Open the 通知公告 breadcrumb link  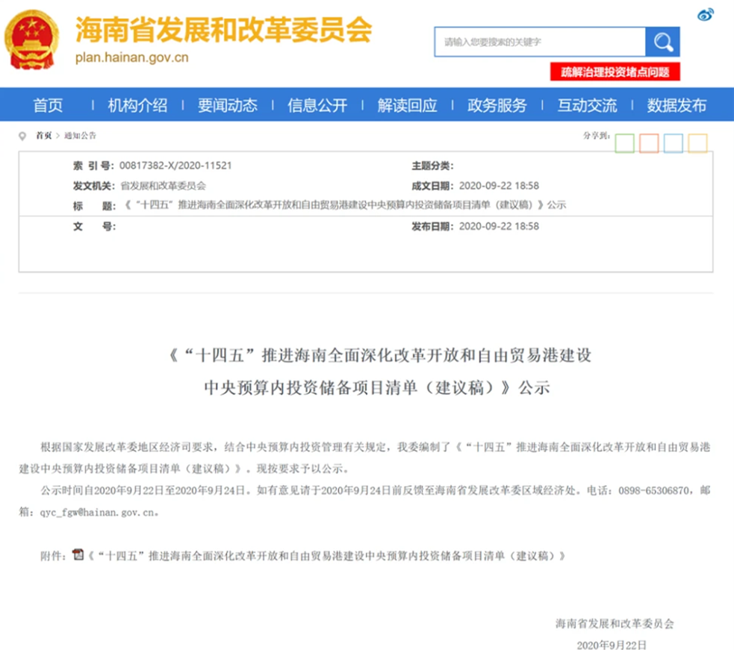[80, 136]
